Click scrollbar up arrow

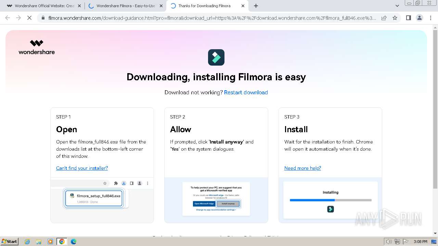435,27
